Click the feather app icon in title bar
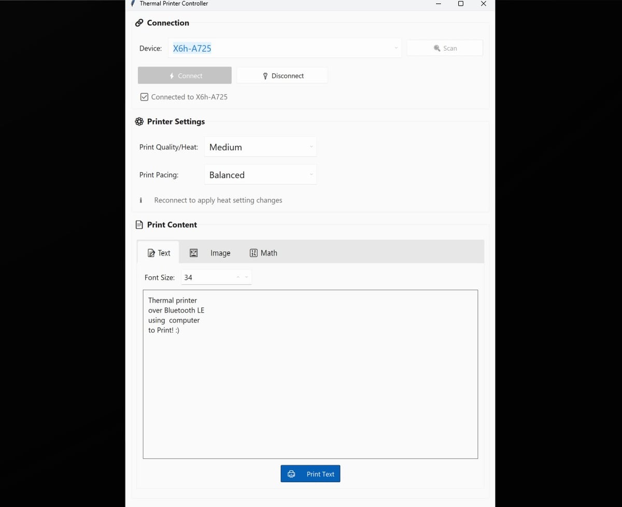The image size is (622, 507). 134,3
